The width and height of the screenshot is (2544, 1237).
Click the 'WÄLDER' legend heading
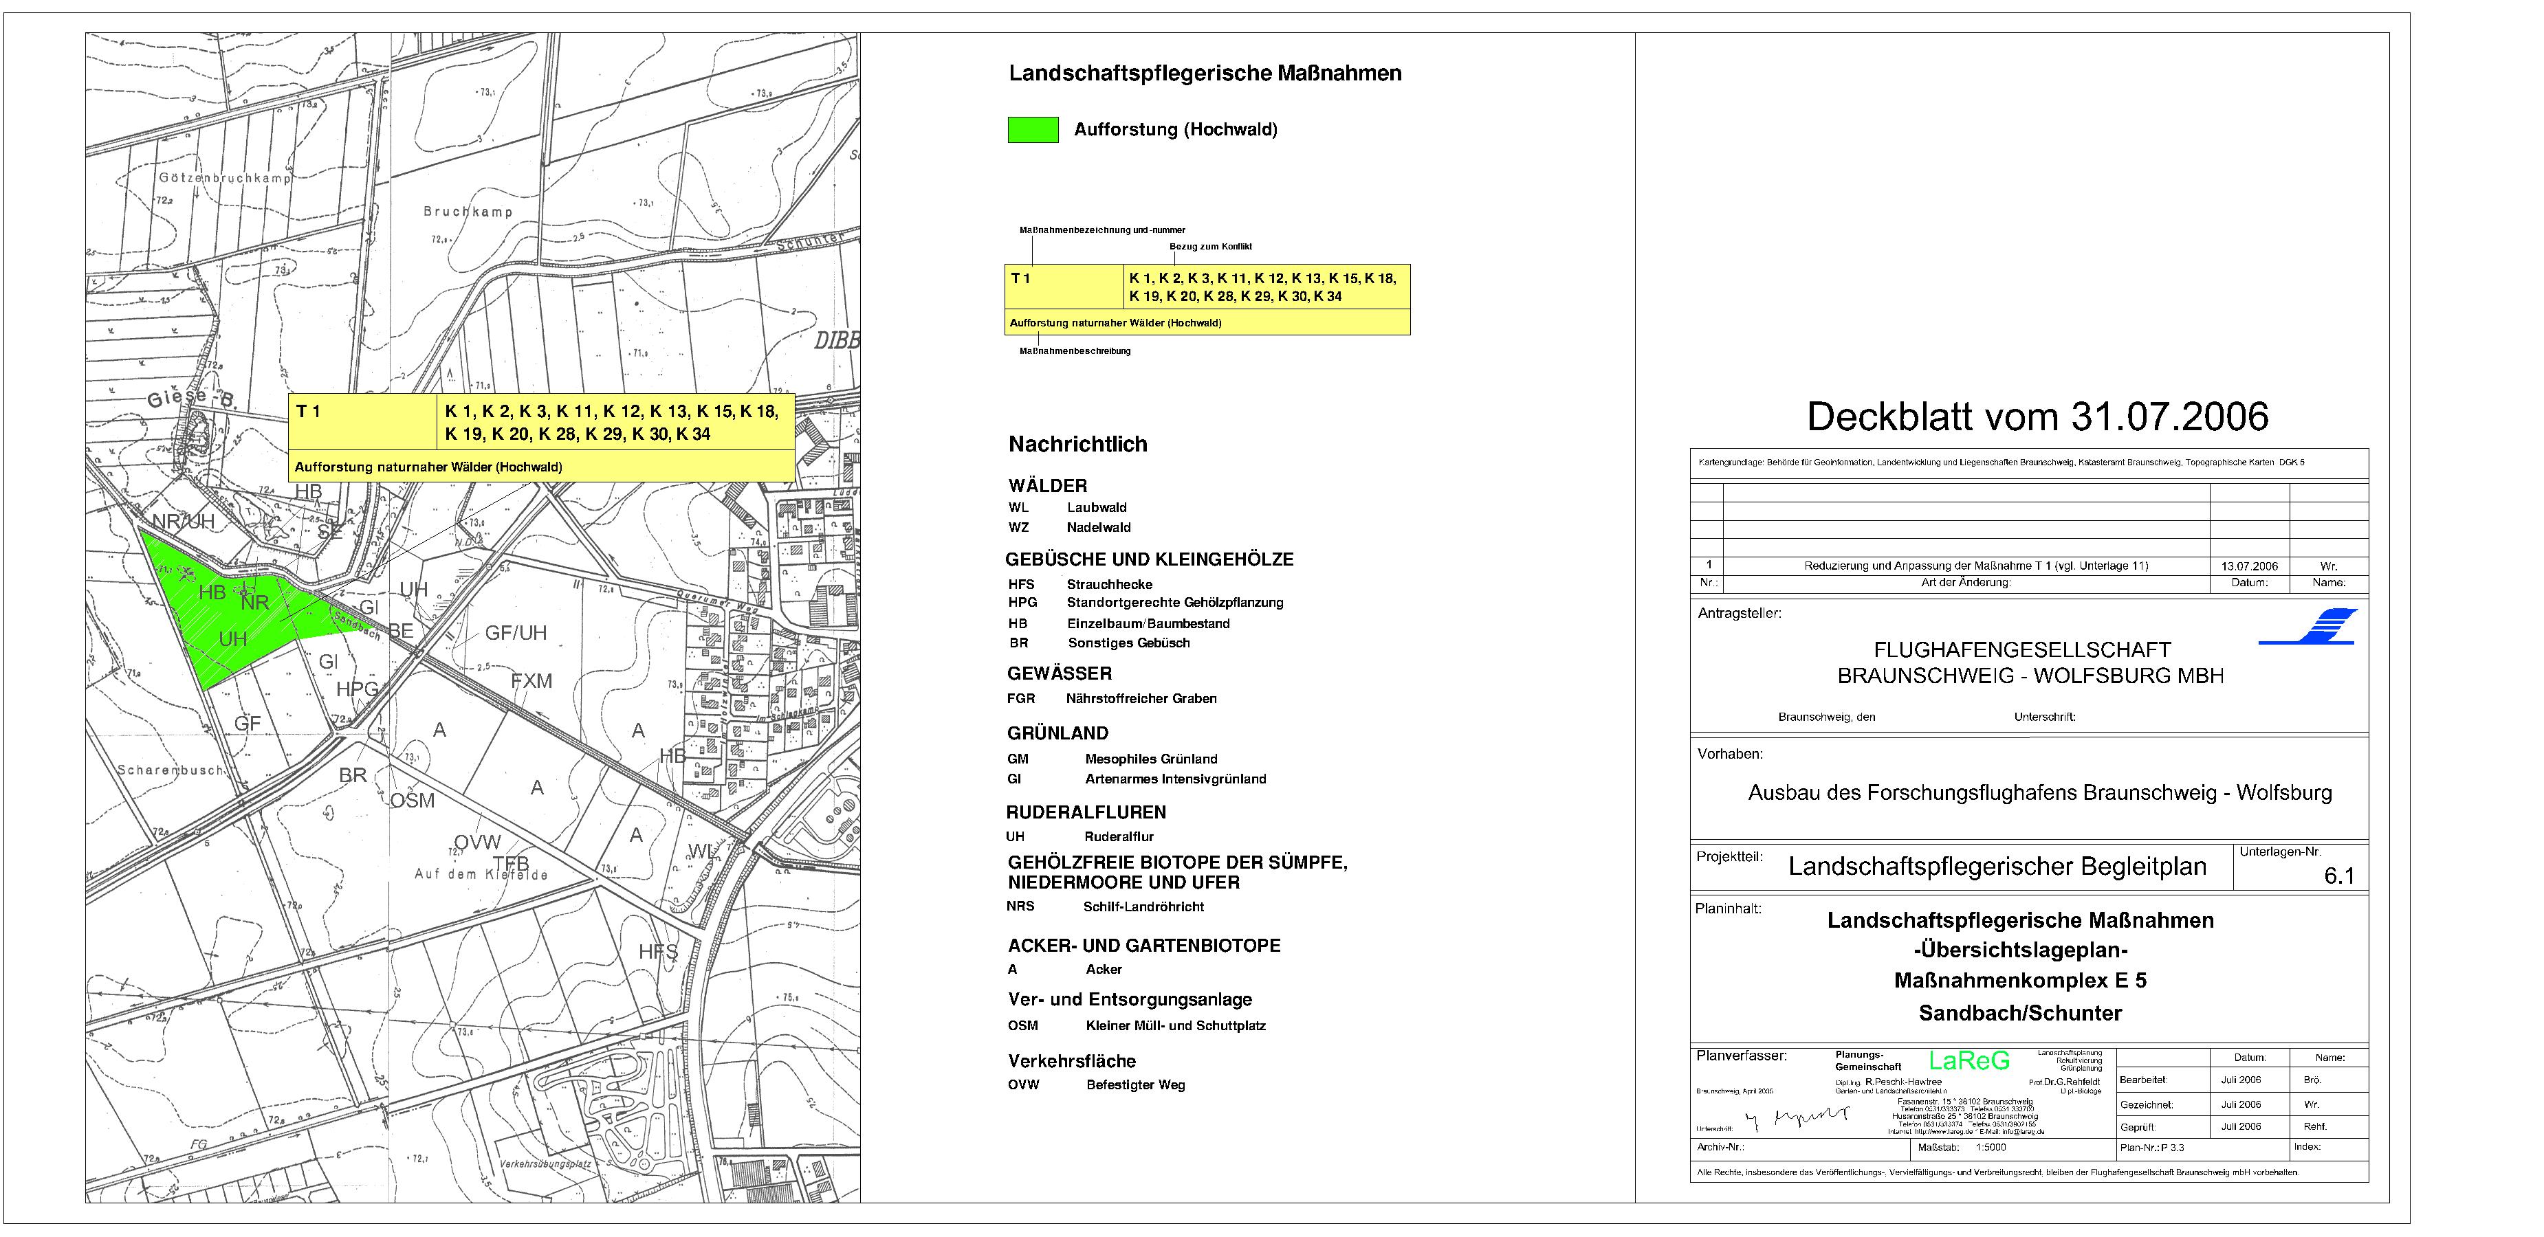pyautogui.click(x=1048, y=486)
